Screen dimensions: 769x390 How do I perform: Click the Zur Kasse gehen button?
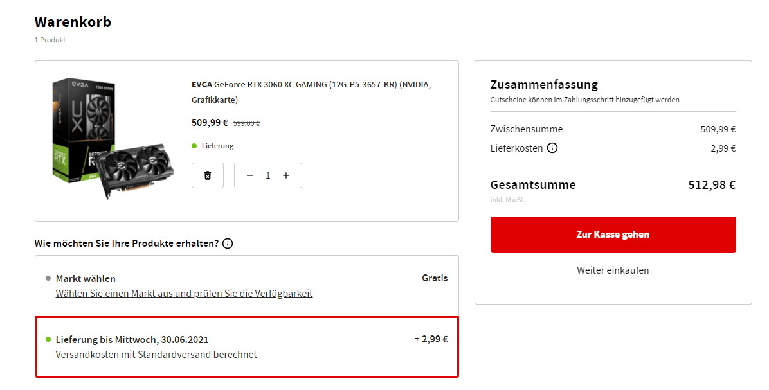pyautogui.click(x=613, y=235)
